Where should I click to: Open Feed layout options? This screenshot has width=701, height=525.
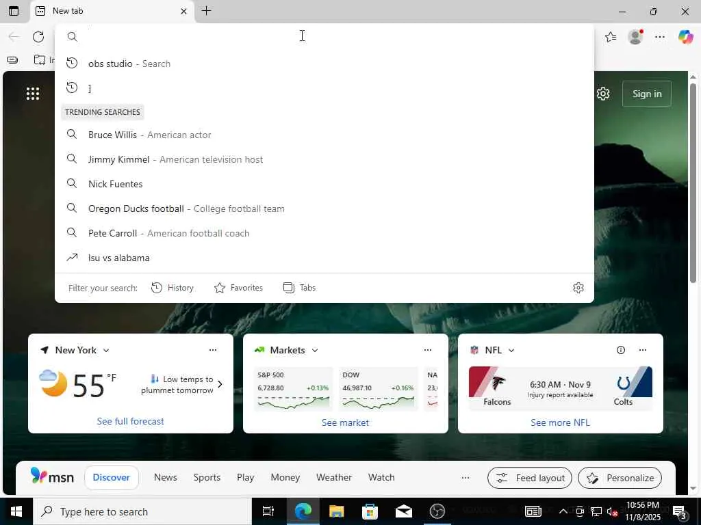tap(530, 478)
